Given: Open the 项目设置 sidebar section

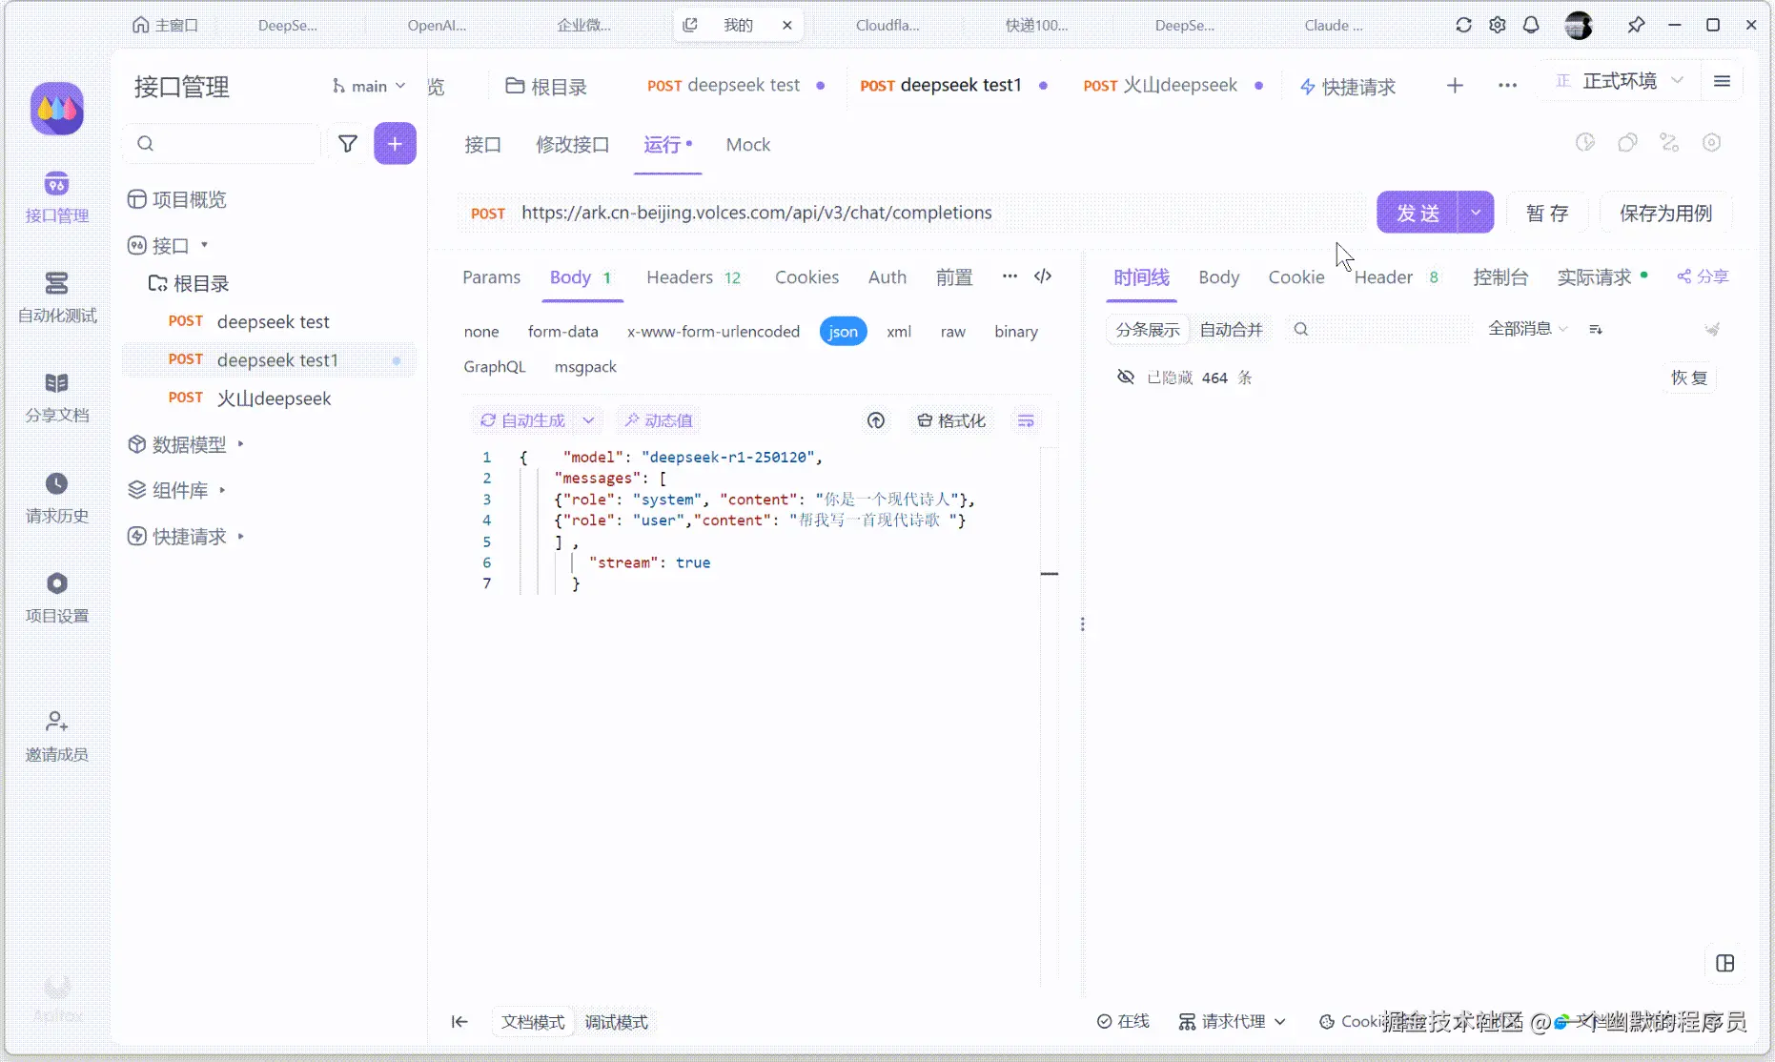Looking at the screenshot, I should [57, 598].
